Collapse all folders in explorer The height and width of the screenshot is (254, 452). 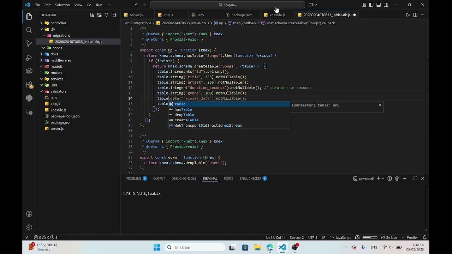coord(114,15)
